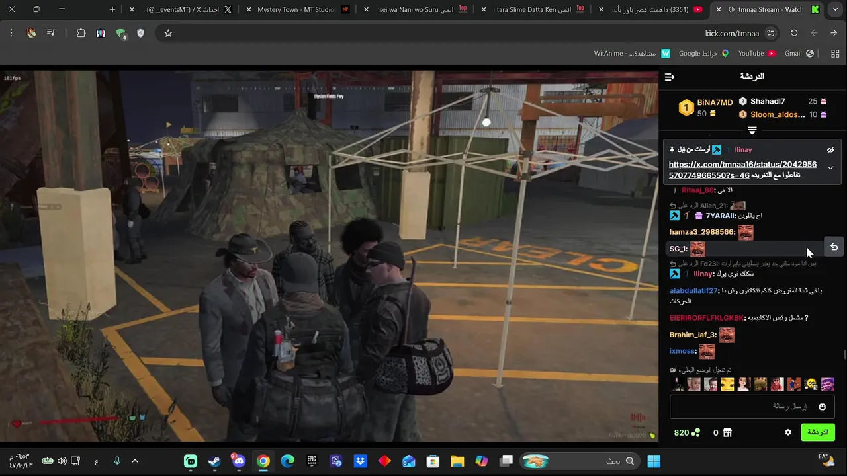Open the Google Maps bookmark
847x476 pixels.
tap(703, 53)
